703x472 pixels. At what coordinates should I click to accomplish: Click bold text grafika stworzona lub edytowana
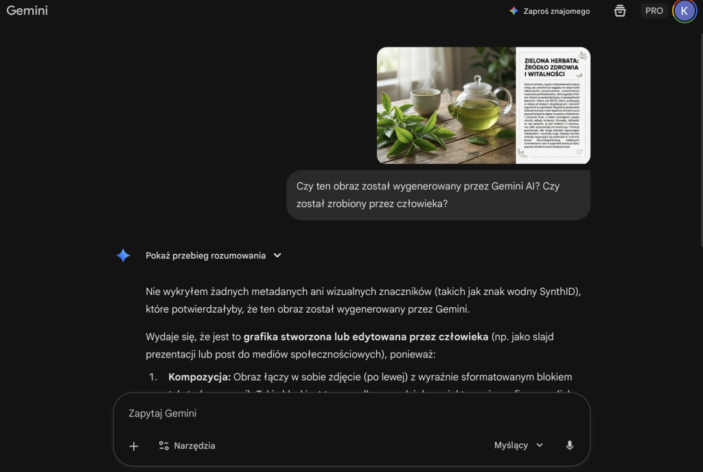366,337
